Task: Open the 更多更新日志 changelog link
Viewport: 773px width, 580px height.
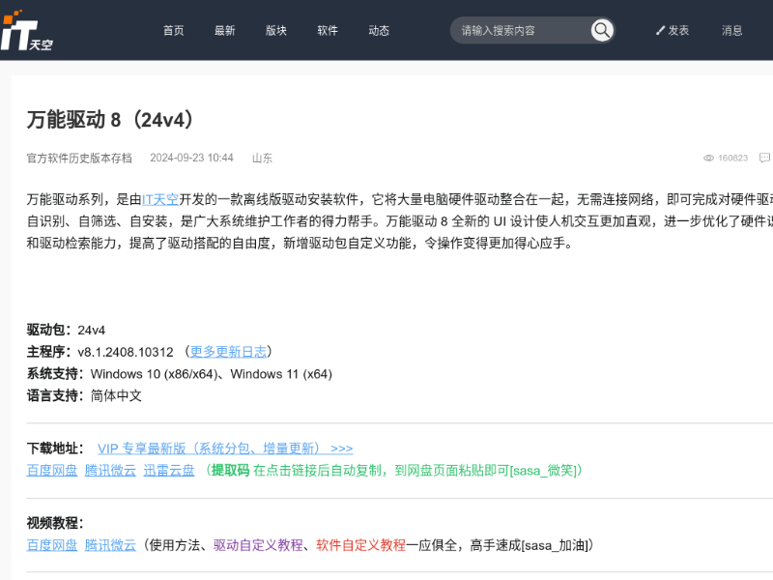Action: click(x=228, y=351)
